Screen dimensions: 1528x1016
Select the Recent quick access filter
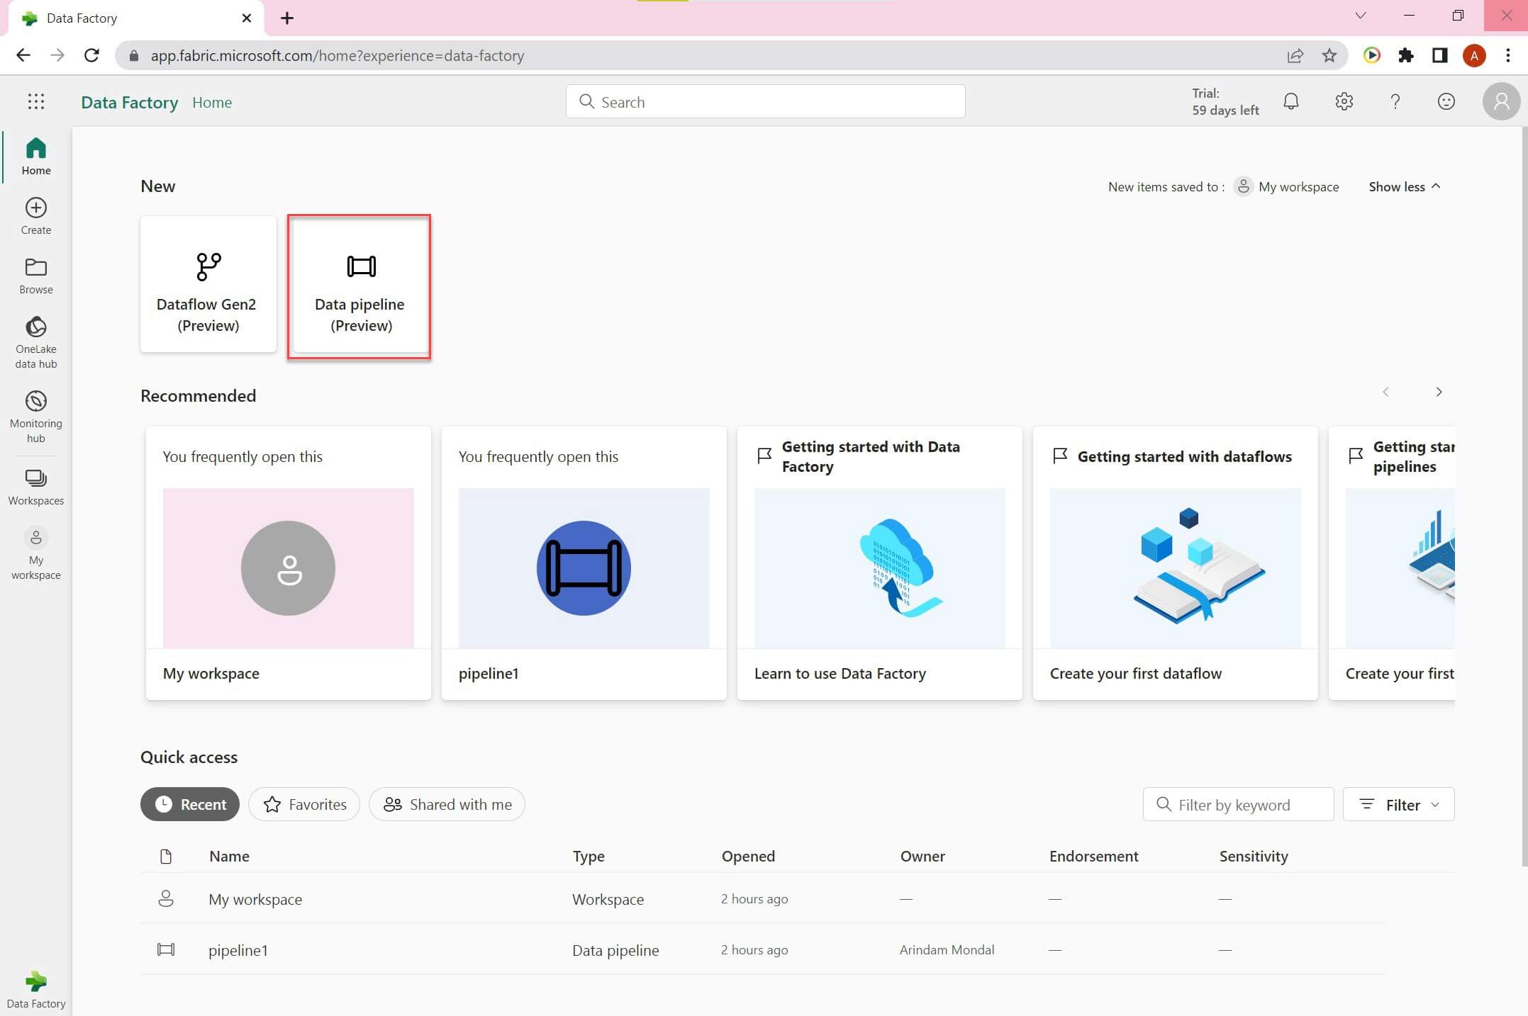[x=190, y=804]
